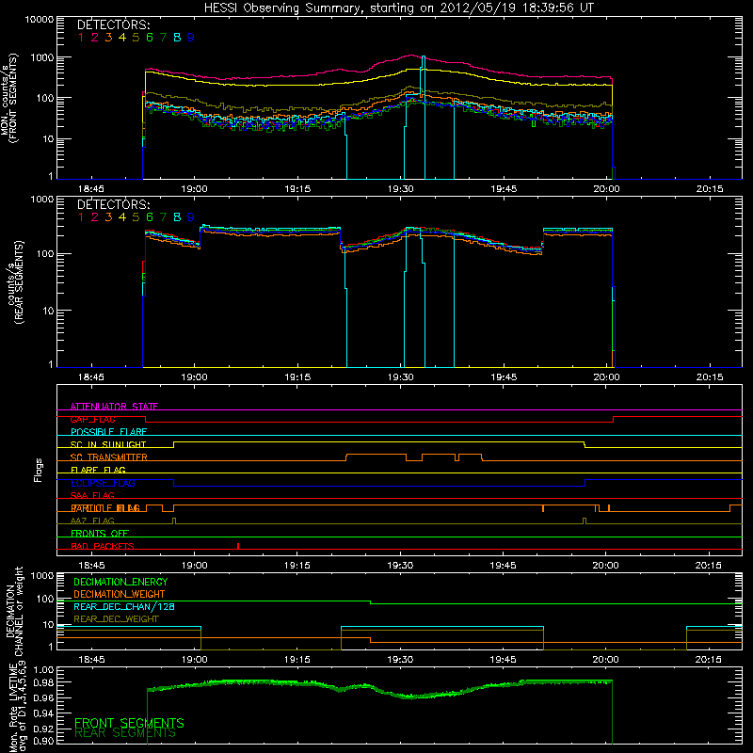Click 20:00 tick under rear segments plot
753x753 pixels.
tap(606, 377)
